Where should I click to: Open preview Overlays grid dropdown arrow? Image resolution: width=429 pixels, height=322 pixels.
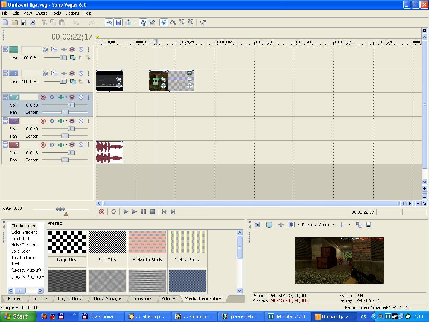click(349, 225)
